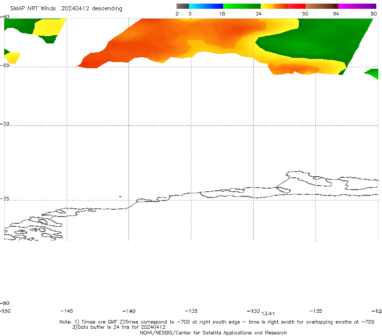Click the title text 'SMAP NRT Winds 20240412 descending'

[x=66, y=8]
